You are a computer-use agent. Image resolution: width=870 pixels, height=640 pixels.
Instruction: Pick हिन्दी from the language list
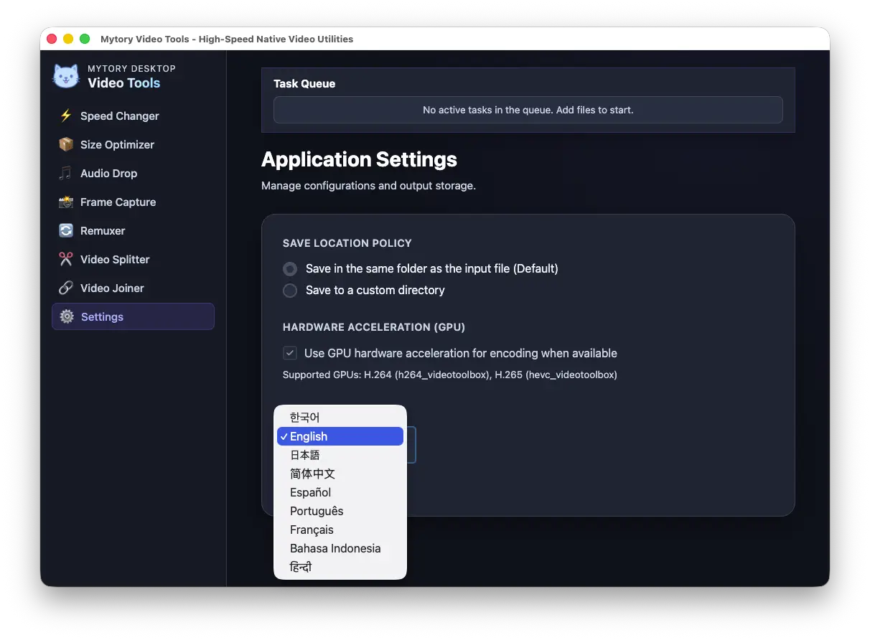340,567
